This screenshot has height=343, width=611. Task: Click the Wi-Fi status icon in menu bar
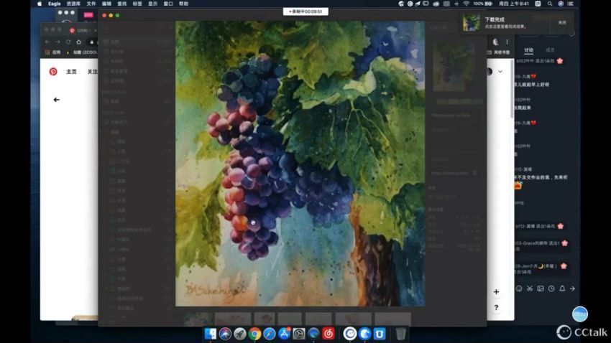click(466, 4)
